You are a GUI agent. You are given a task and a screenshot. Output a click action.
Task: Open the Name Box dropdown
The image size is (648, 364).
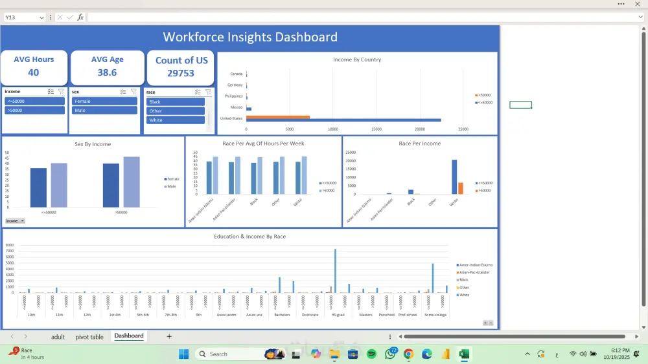coord(41,17)
